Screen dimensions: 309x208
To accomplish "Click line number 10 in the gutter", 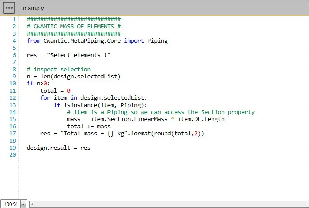I will click(13, 84).
